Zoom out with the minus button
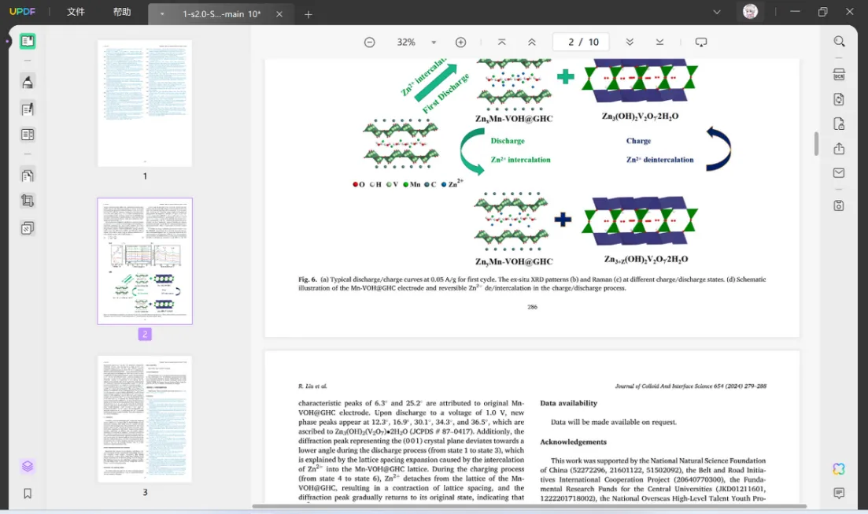This screenshot has height=514, width=868. click(370, 42)
